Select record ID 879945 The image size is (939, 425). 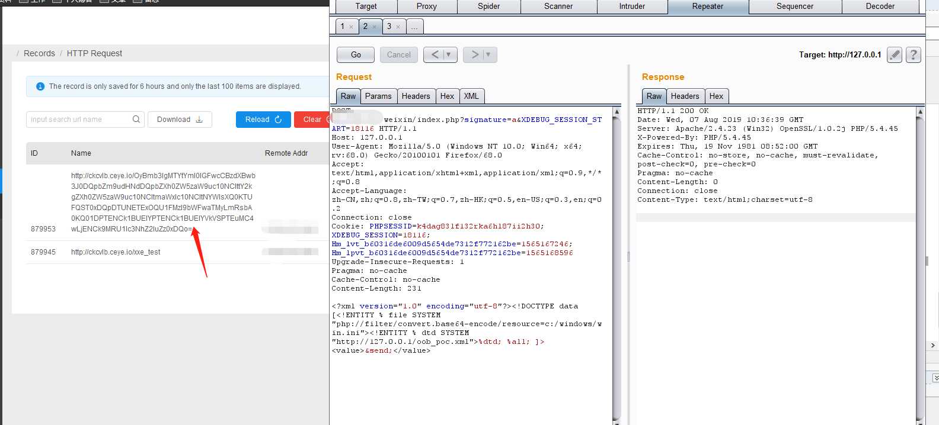pyautogui.click(x=43, y=252)
